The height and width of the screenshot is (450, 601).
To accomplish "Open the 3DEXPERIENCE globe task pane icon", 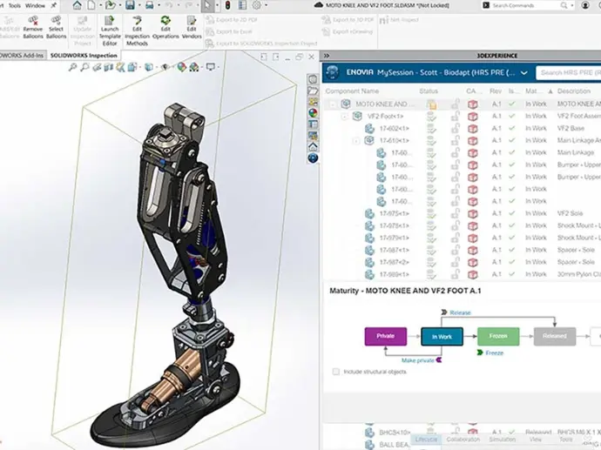I will tap(313, 158).
